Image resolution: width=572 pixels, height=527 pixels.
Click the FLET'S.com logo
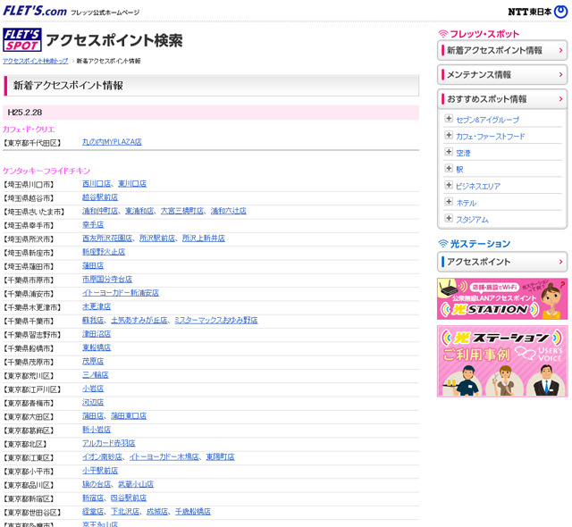coord(35,11)
